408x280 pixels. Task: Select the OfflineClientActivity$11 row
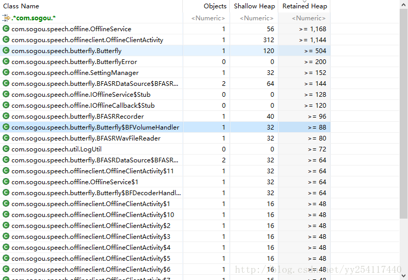pyautogui.click(x=93, y=171)
